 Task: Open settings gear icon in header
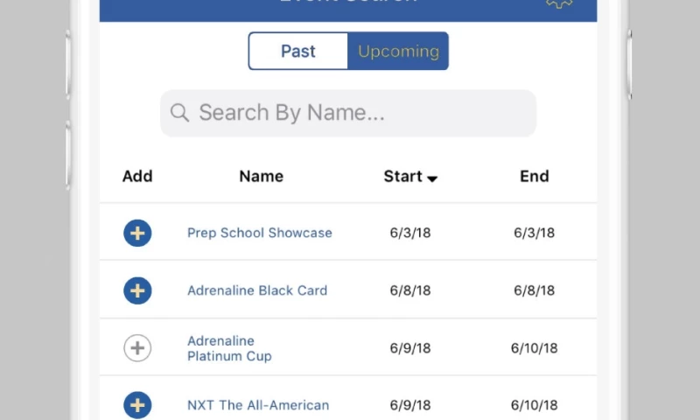tap(559, 3)
